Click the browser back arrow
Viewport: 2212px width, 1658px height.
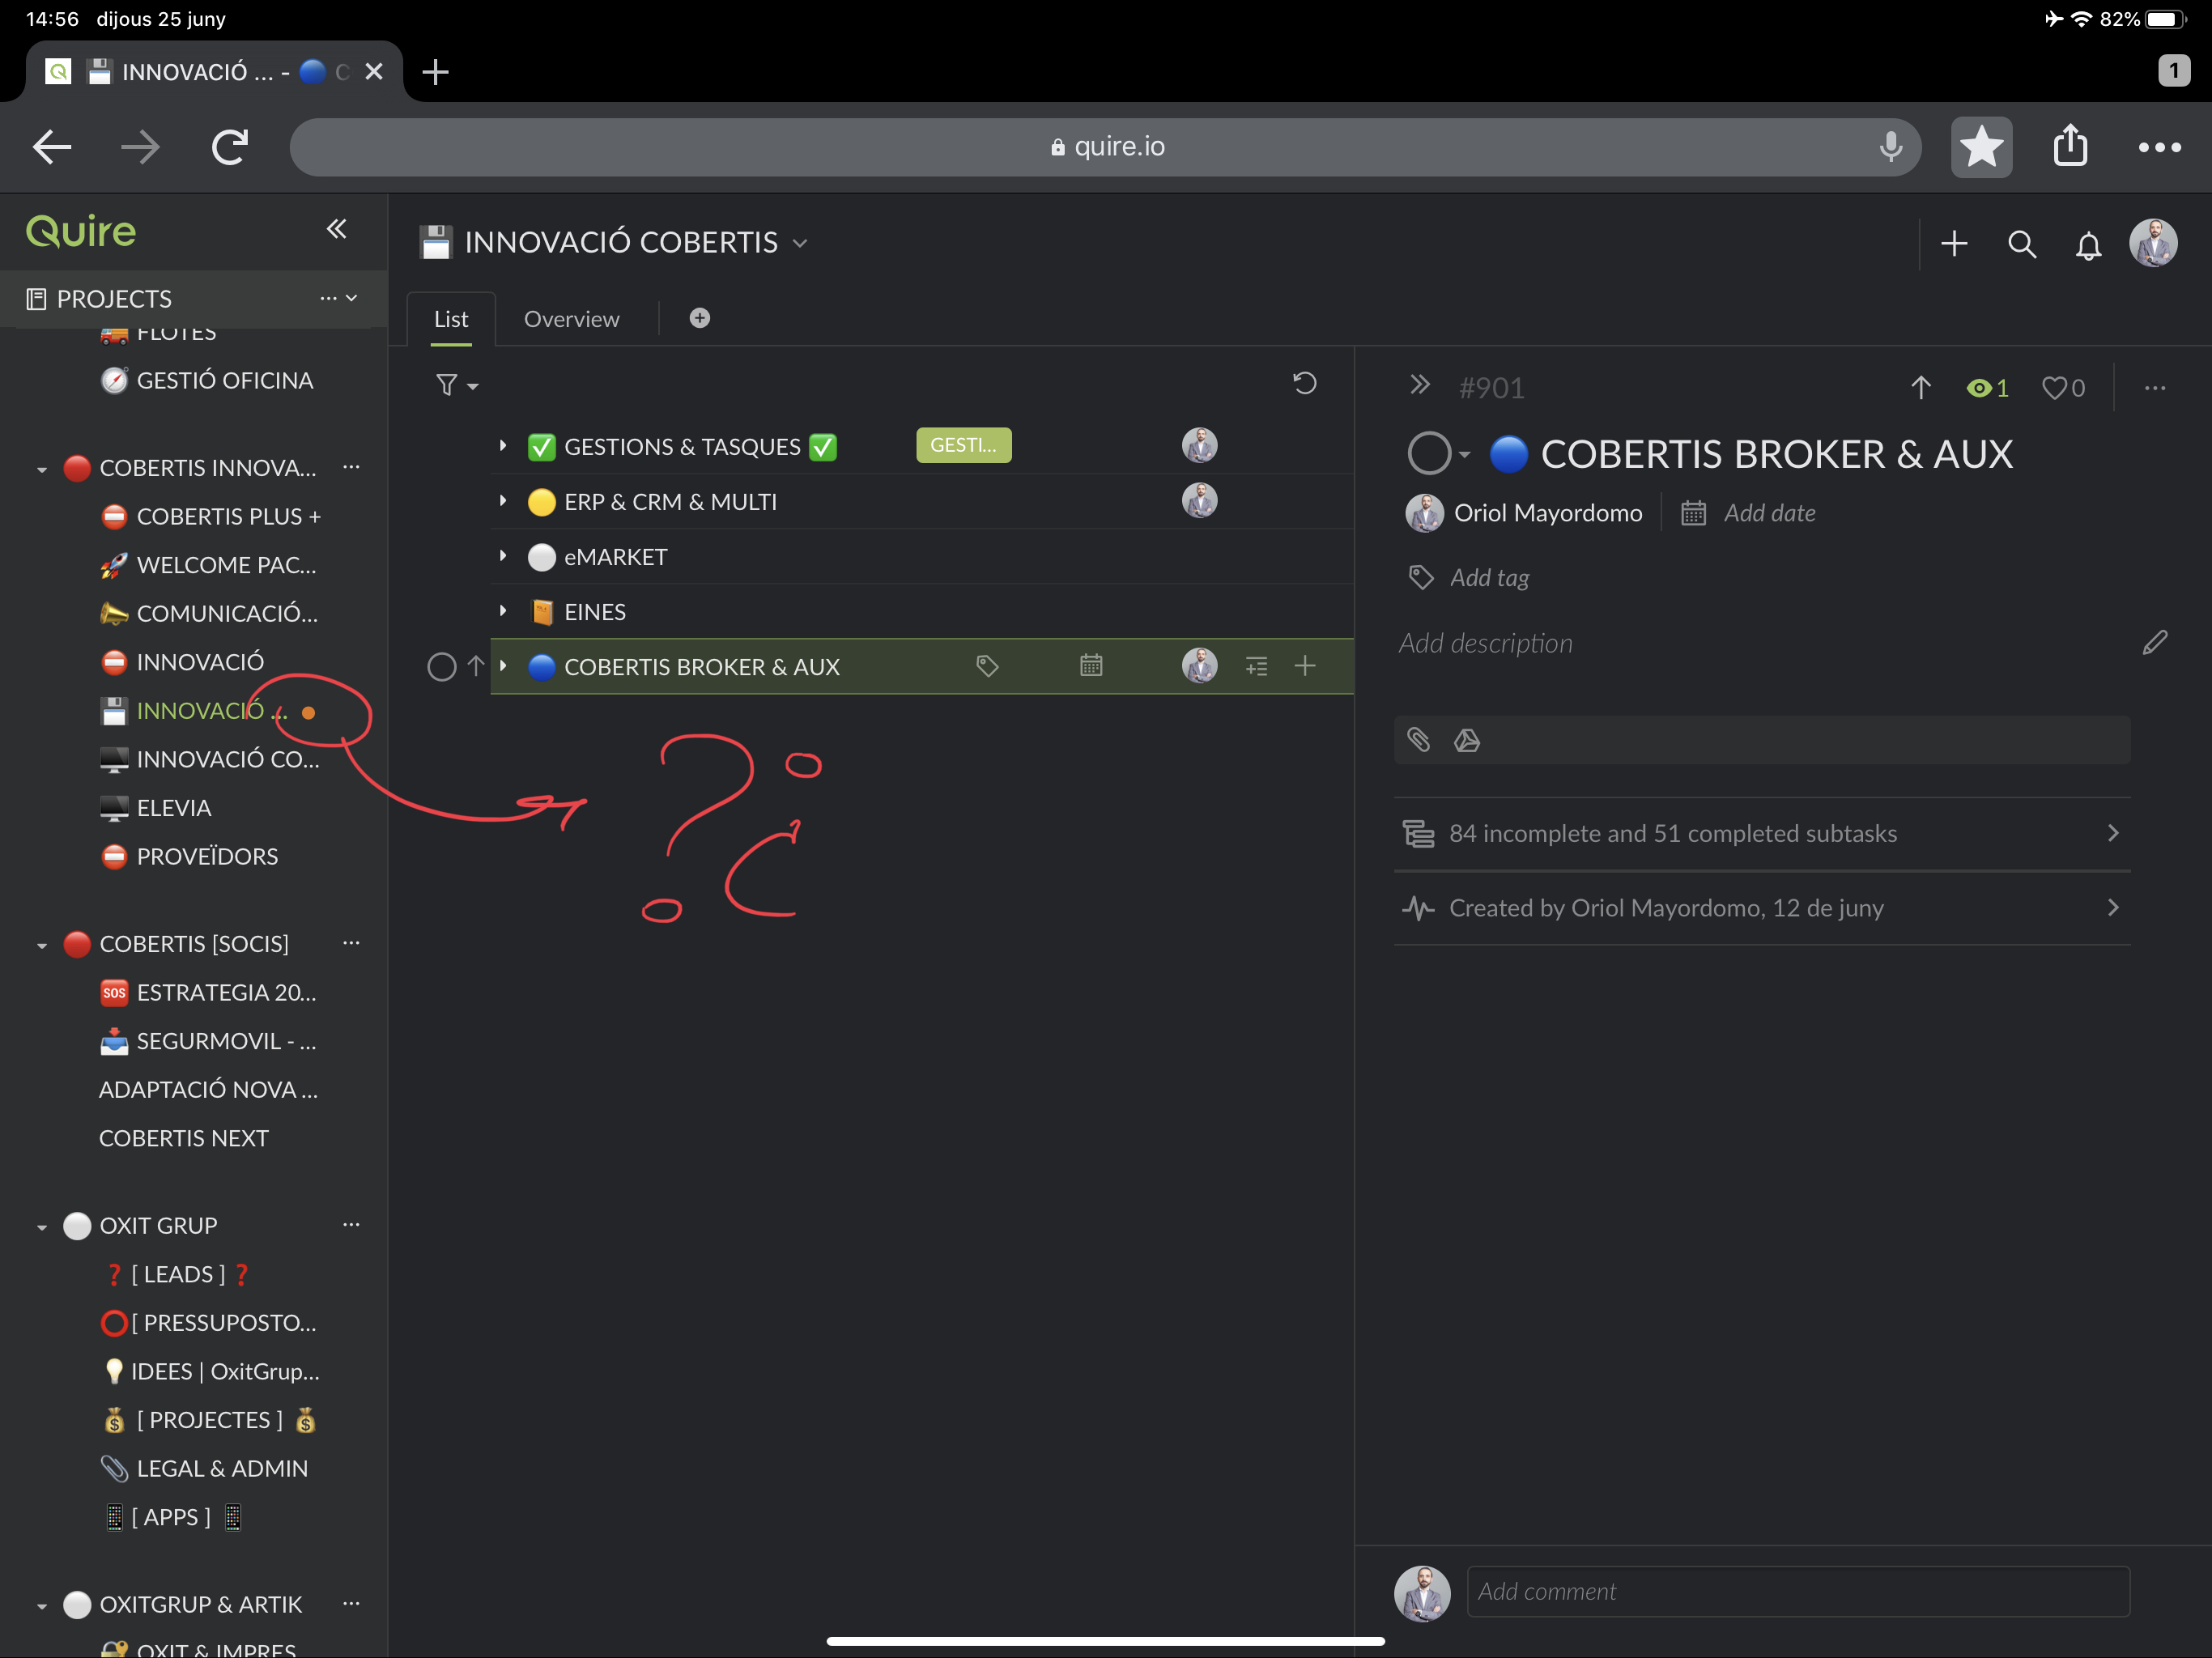click(52, 148)
